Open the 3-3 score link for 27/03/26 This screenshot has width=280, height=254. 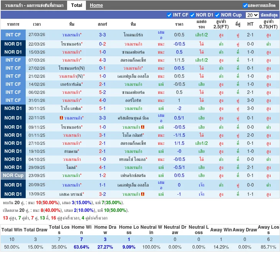(102, 35)
